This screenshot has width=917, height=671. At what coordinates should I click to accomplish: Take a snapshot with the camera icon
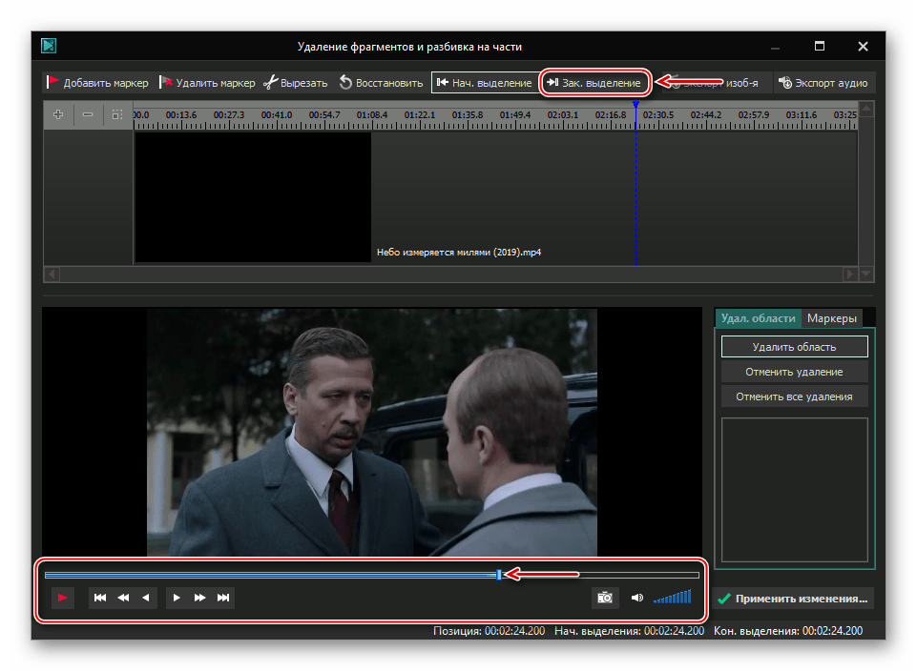coord(604,598)
